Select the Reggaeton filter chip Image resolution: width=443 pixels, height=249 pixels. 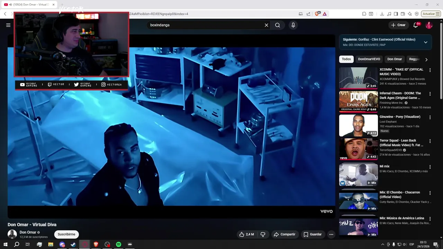pyautogui.click(x=414, y=59)
